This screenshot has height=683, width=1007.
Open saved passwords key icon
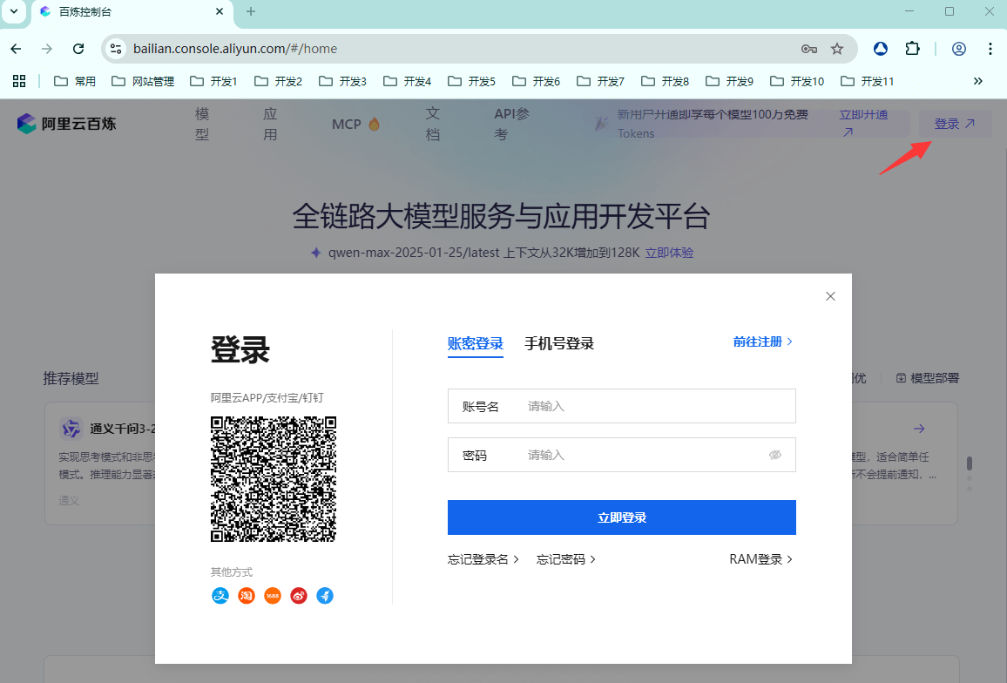click(x=809, y=49)
